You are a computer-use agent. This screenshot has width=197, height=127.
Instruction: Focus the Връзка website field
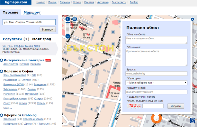pyautogui.click(x=156, y=73)
